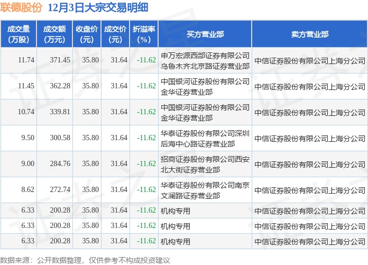This screenshot has height=265, width=368.
Task: Click buyer 华泰证券南京文澜路证券营业部
Action: (x=205, y=190)
